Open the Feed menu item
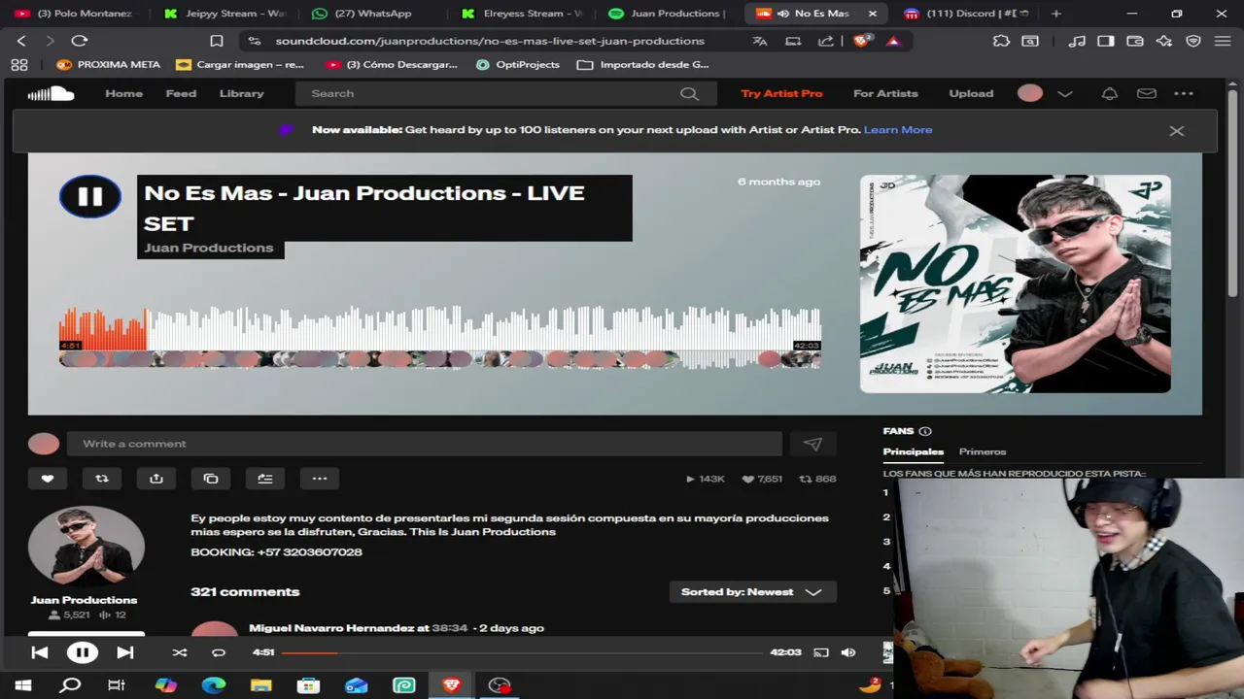This screenshot has width=1244, height=699. pyautogui.click(x=181, y=93)
